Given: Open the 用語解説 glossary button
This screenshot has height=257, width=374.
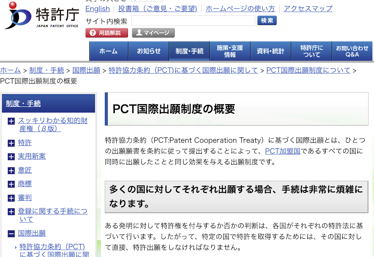Looking at the screenshot, I should click(107, 33).
